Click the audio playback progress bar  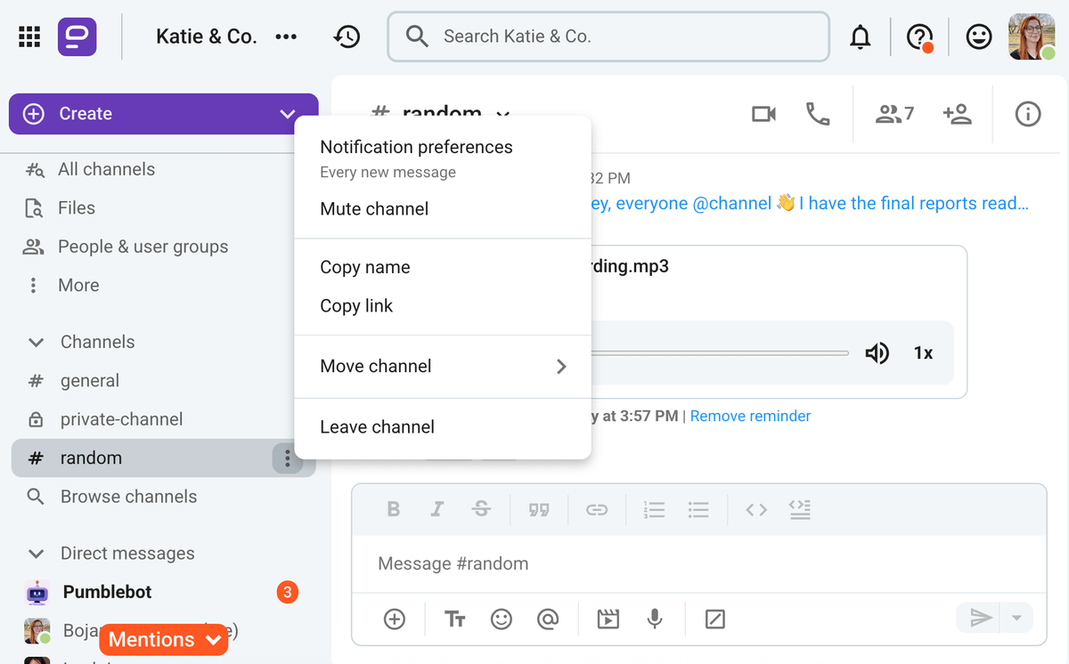click(720, 353)
